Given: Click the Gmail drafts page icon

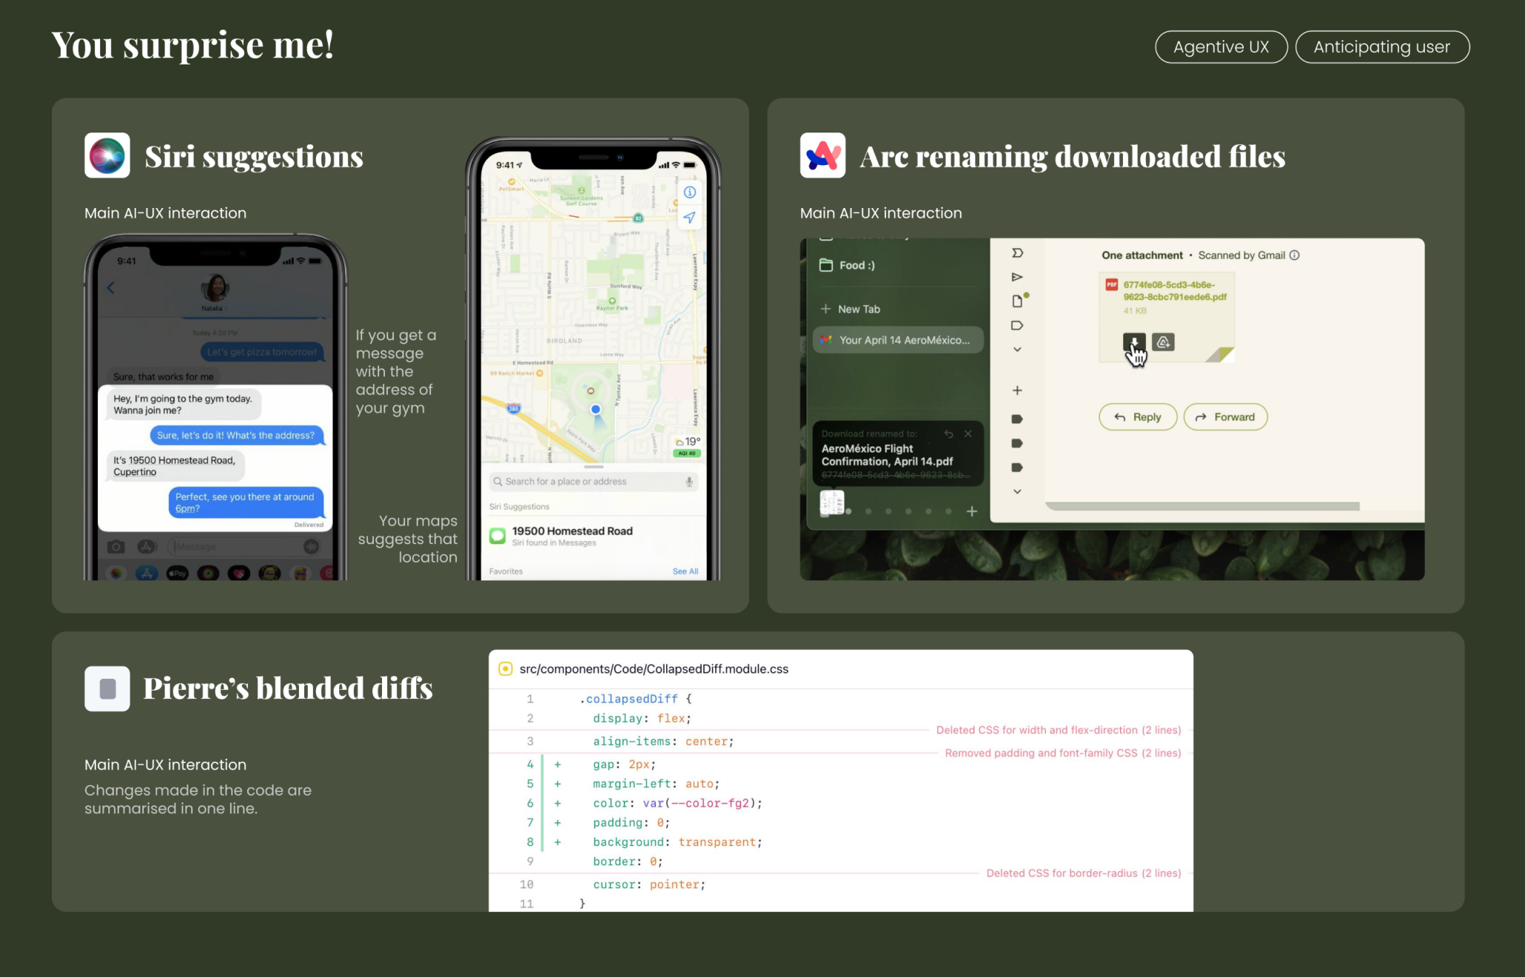Looking at the screenshot, I should click(1017, 301).
